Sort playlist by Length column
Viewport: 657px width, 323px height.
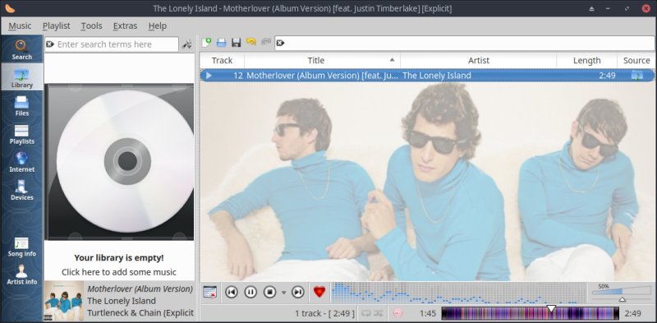pyautogui.click(x=586, y=60)
